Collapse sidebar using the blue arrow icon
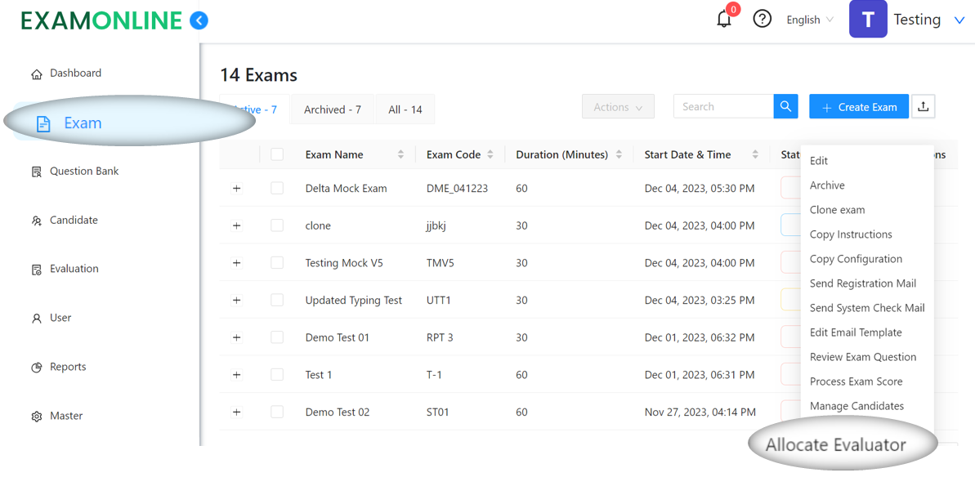This screenshot has width=975, height=477. tap(199, 20)
